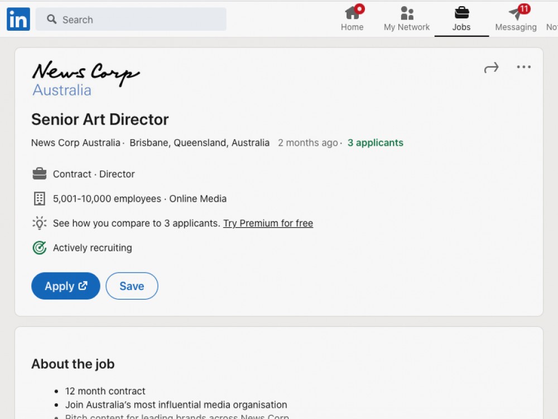Click the Apply button
This screenshot has height=419, width=558.
tap(66, 285)
